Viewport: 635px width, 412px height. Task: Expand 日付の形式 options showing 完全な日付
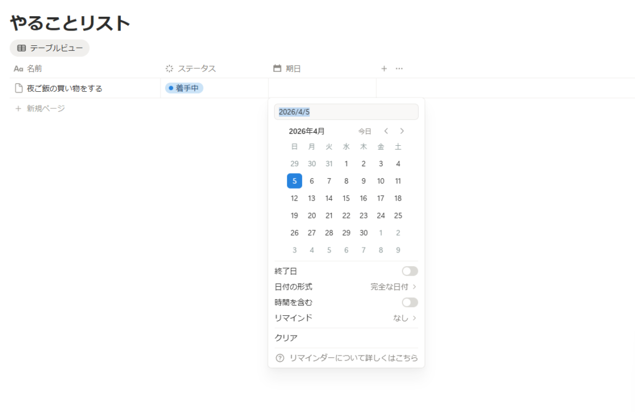pyautogui.click(x=393, y=287)
